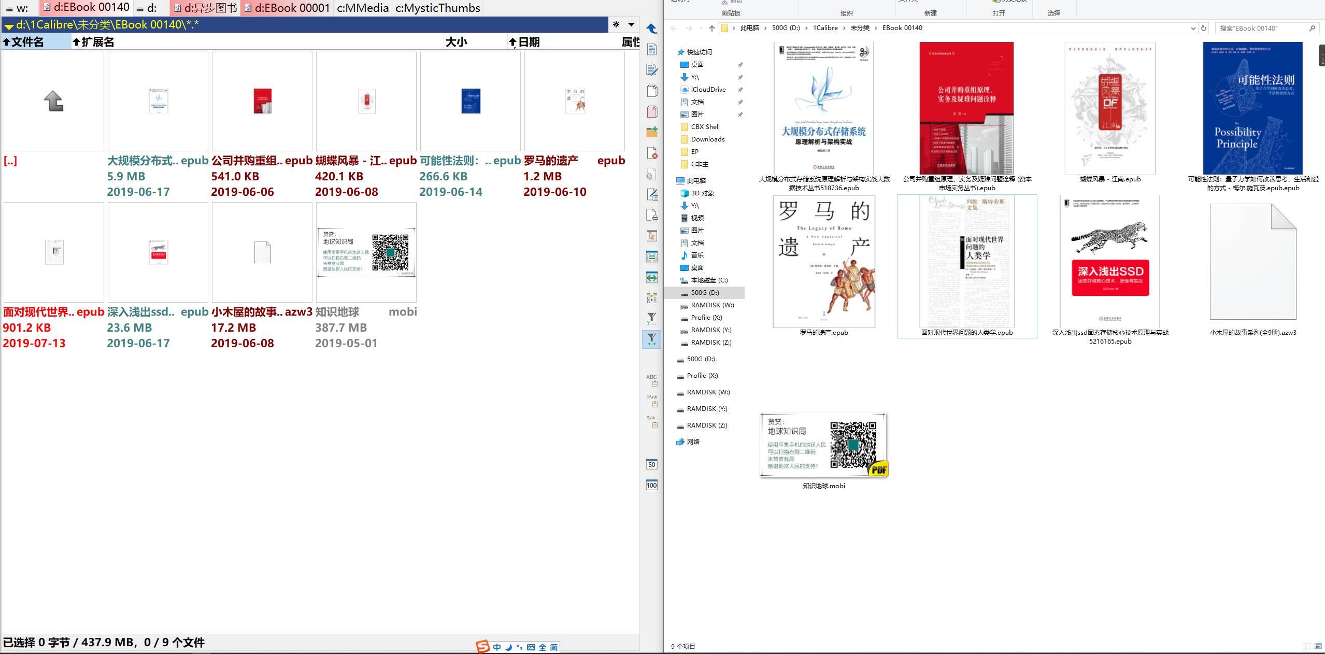
Task: Switch to the d:EBook 00001 tab
Action: click(287, 8)
